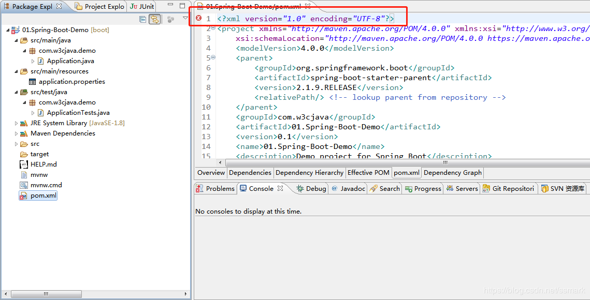Click the 01.Spring-Boot-Demo Maven project icon
Screen dimensions: 590x300
coord(16,29)
